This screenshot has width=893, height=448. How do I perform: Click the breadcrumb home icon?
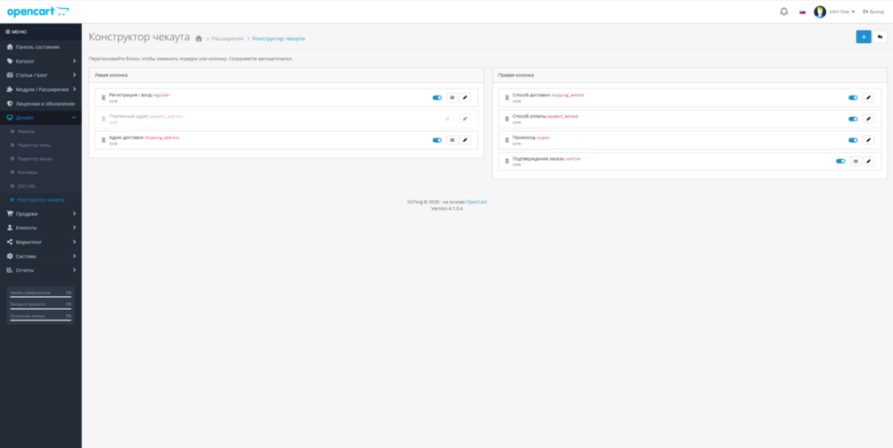tap(199, 38)
